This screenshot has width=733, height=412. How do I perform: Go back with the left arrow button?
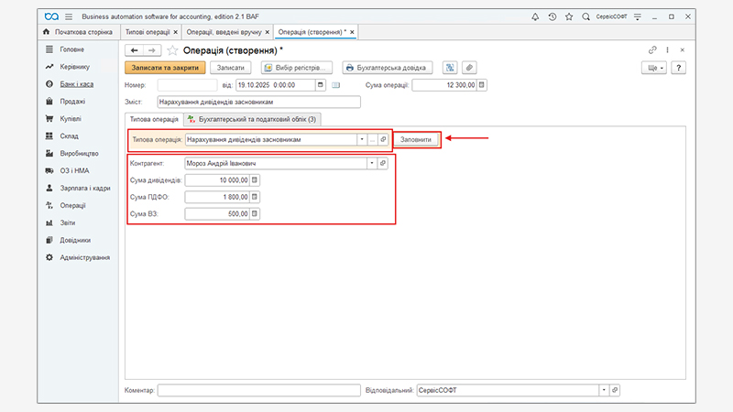coord(134,50)
